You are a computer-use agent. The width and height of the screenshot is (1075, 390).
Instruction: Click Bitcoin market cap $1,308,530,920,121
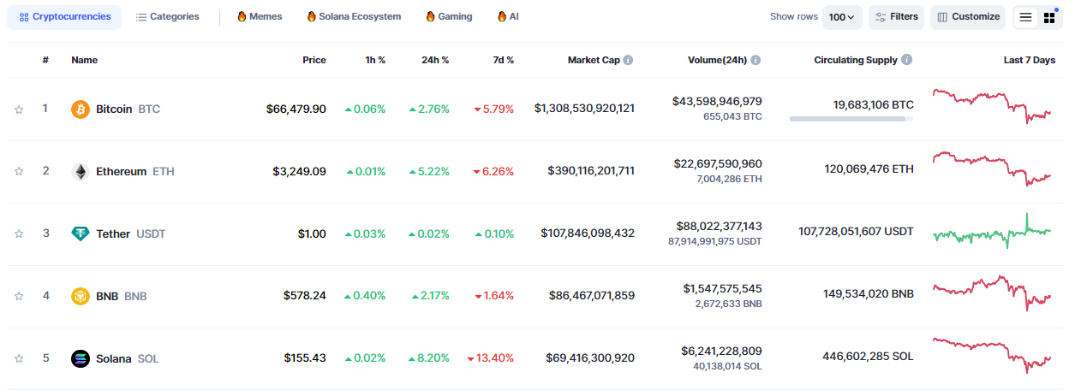click(585, 109)
